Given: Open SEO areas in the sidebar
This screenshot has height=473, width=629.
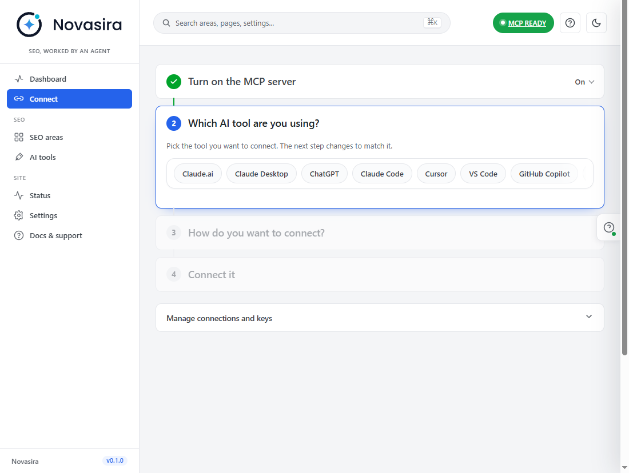Looking at the screenshot, I should (69, 138).
